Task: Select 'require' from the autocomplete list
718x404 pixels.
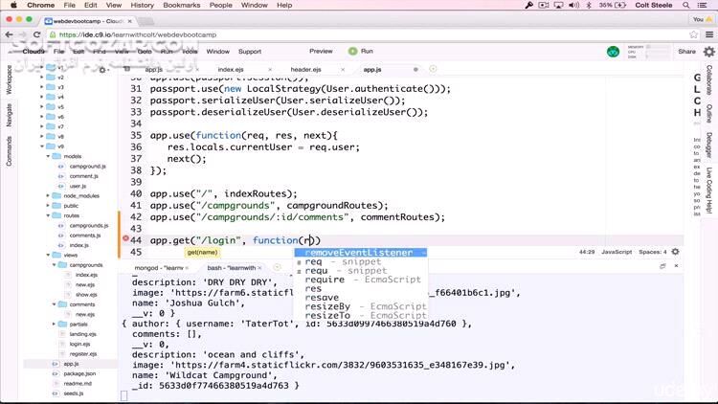Action: click(x=325, y=280)
